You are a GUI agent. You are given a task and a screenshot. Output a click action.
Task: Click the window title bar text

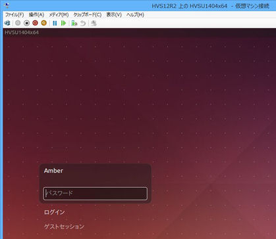tap(210, 6)
